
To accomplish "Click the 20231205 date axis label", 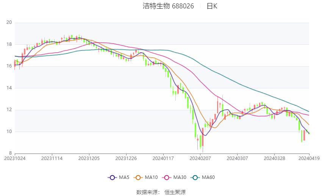I will (89, 158).
